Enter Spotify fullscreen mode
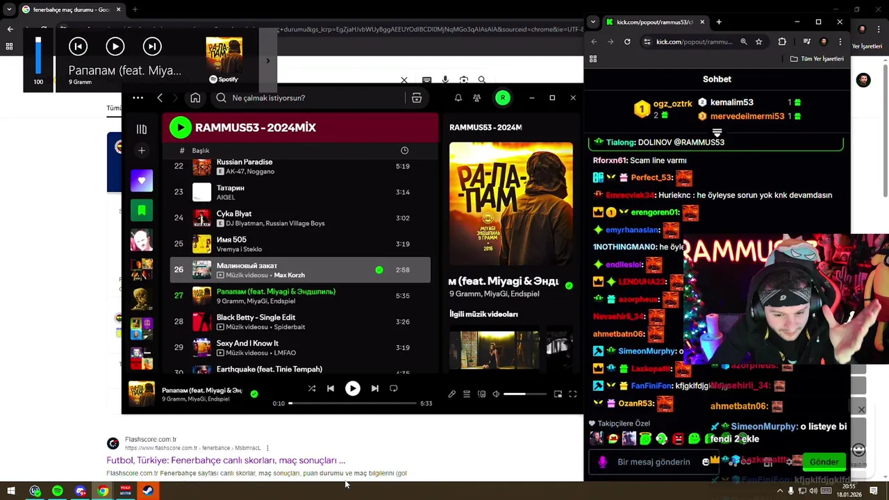889x500 pixels. [x=573, y=394]
